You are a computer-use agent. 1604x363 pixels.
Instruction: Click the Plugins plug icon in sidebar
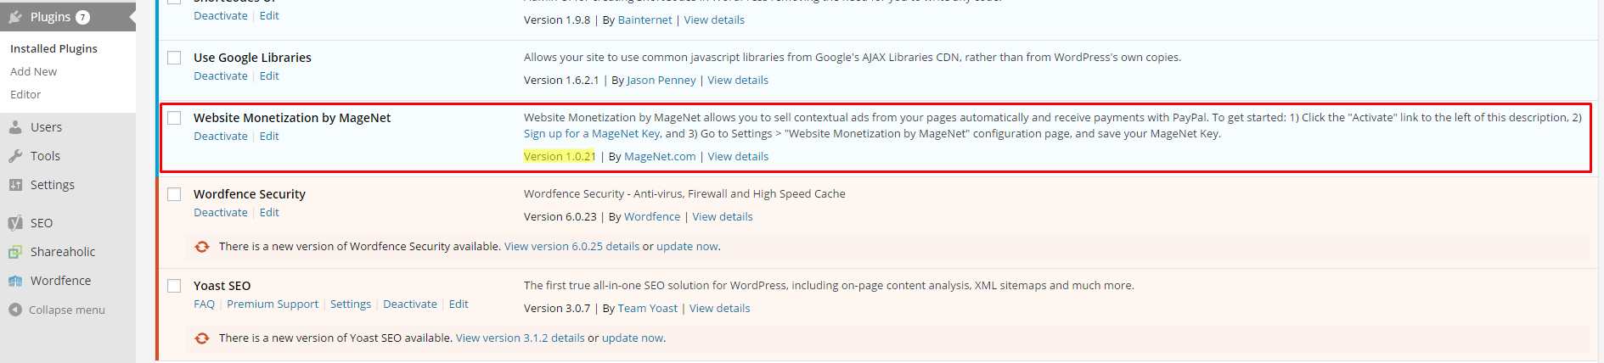click(15, 17)
